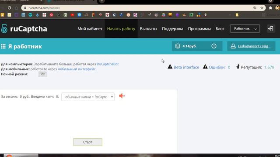
Task: Open the red YouTube bookmark
Action: pos(72,15)
